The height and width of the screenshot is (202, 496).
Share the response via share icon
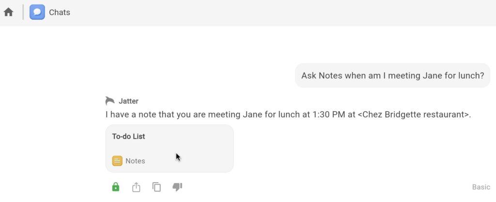pos(136,187)
